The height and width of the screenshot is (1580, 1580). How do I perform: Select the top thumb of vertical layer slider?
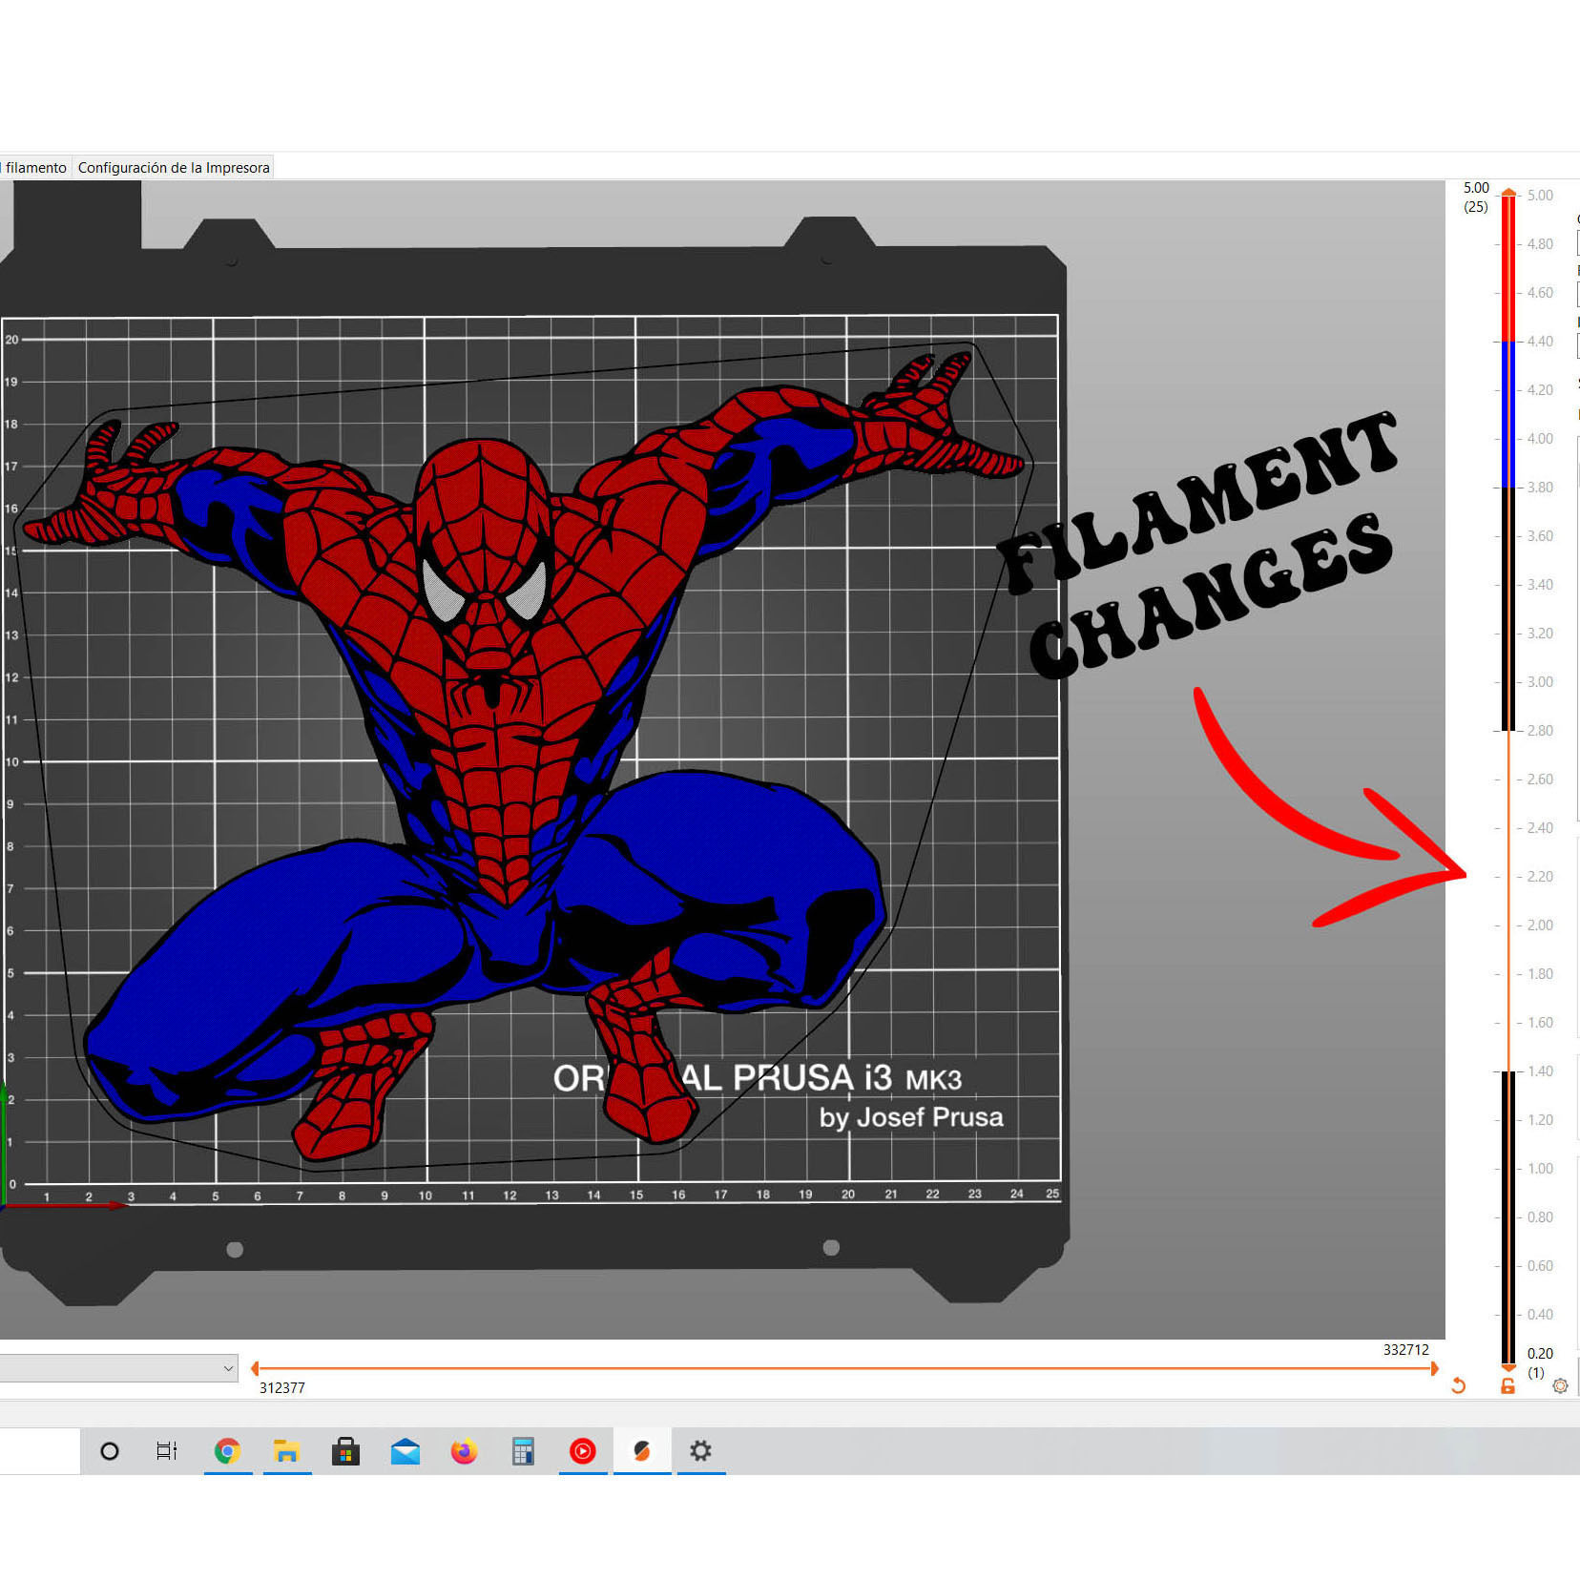pyautogui.click(x=1508, y=194)
